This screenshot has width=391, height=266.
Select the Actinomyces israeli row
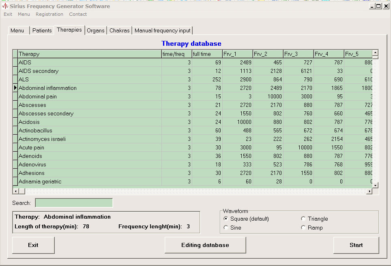[x=193, y=139]
